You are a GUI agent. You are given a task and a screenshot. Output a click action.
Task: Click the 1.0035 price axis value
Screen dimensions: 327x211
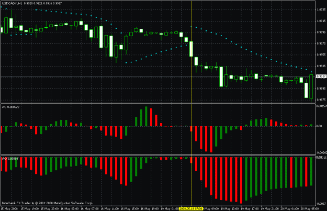321,9
